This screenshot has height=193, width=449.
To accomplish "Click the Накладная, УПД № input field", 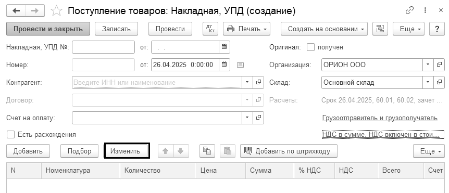I will (103, 47).
